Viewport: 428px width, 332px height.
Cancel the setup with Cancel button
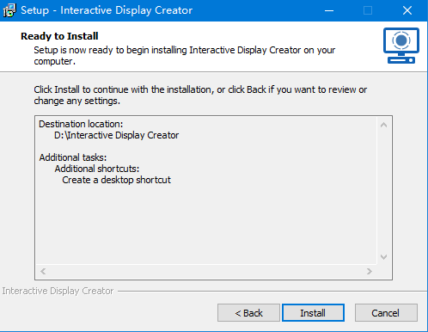pos(386,313)
